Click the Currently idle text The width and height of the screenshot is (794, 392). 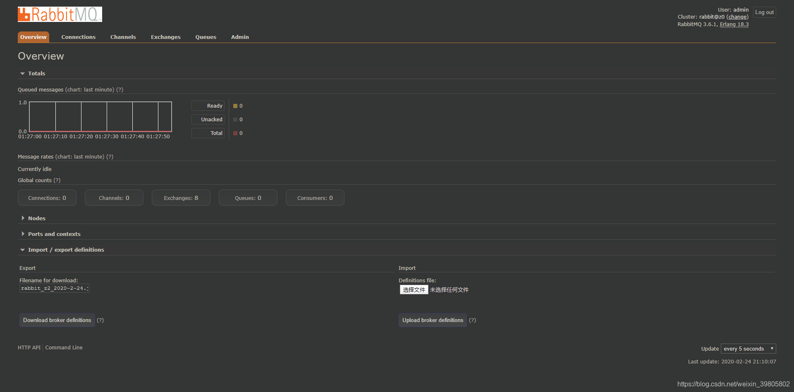(35, 169)
